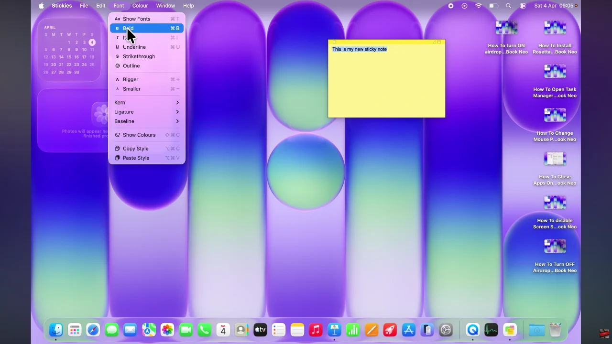Select Bigger to increase font size
This screenshot has width=612, height=344.
pyautogui.click(x=131, y=79)
